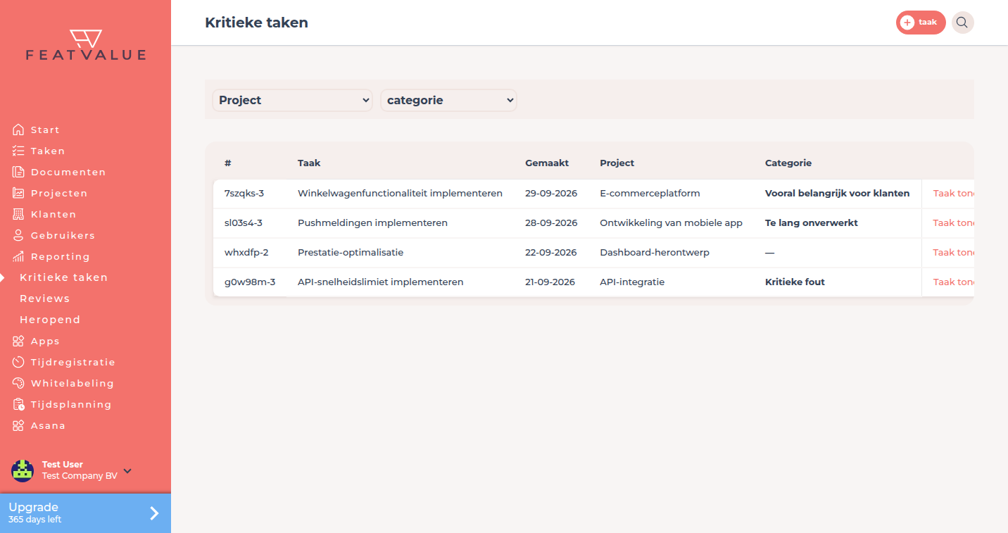
Task: Show task for Winkelwagenfunctionaliteit implementeren row
Action: click(x=953, y=193)
